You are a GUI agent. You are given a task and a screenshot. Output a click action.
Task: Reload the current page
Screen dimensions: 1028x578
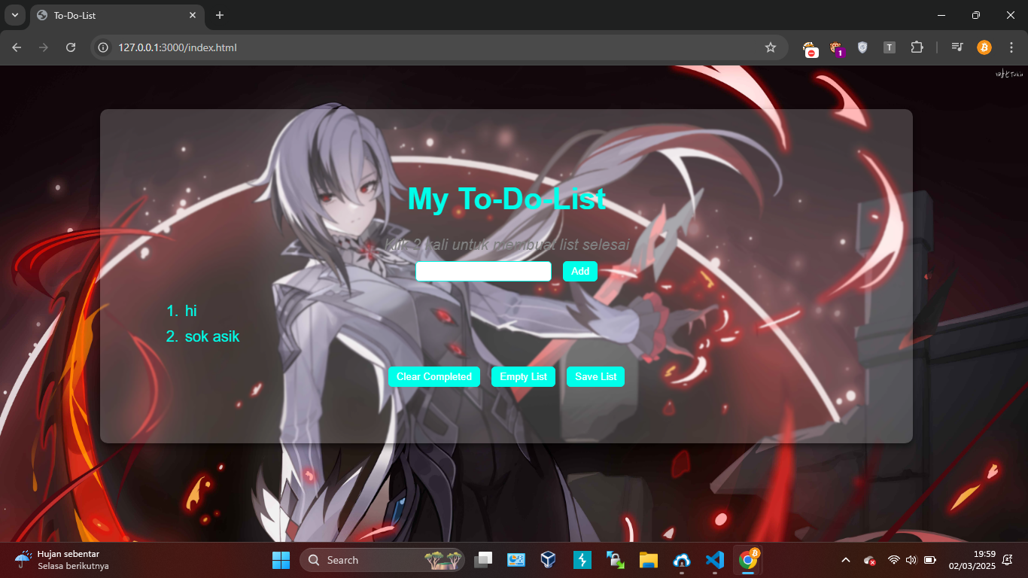click(x=71, y=47)
